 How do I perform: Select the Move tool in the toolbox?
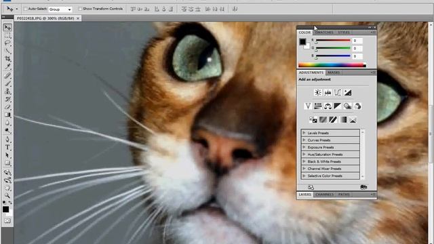coord(7,27)
